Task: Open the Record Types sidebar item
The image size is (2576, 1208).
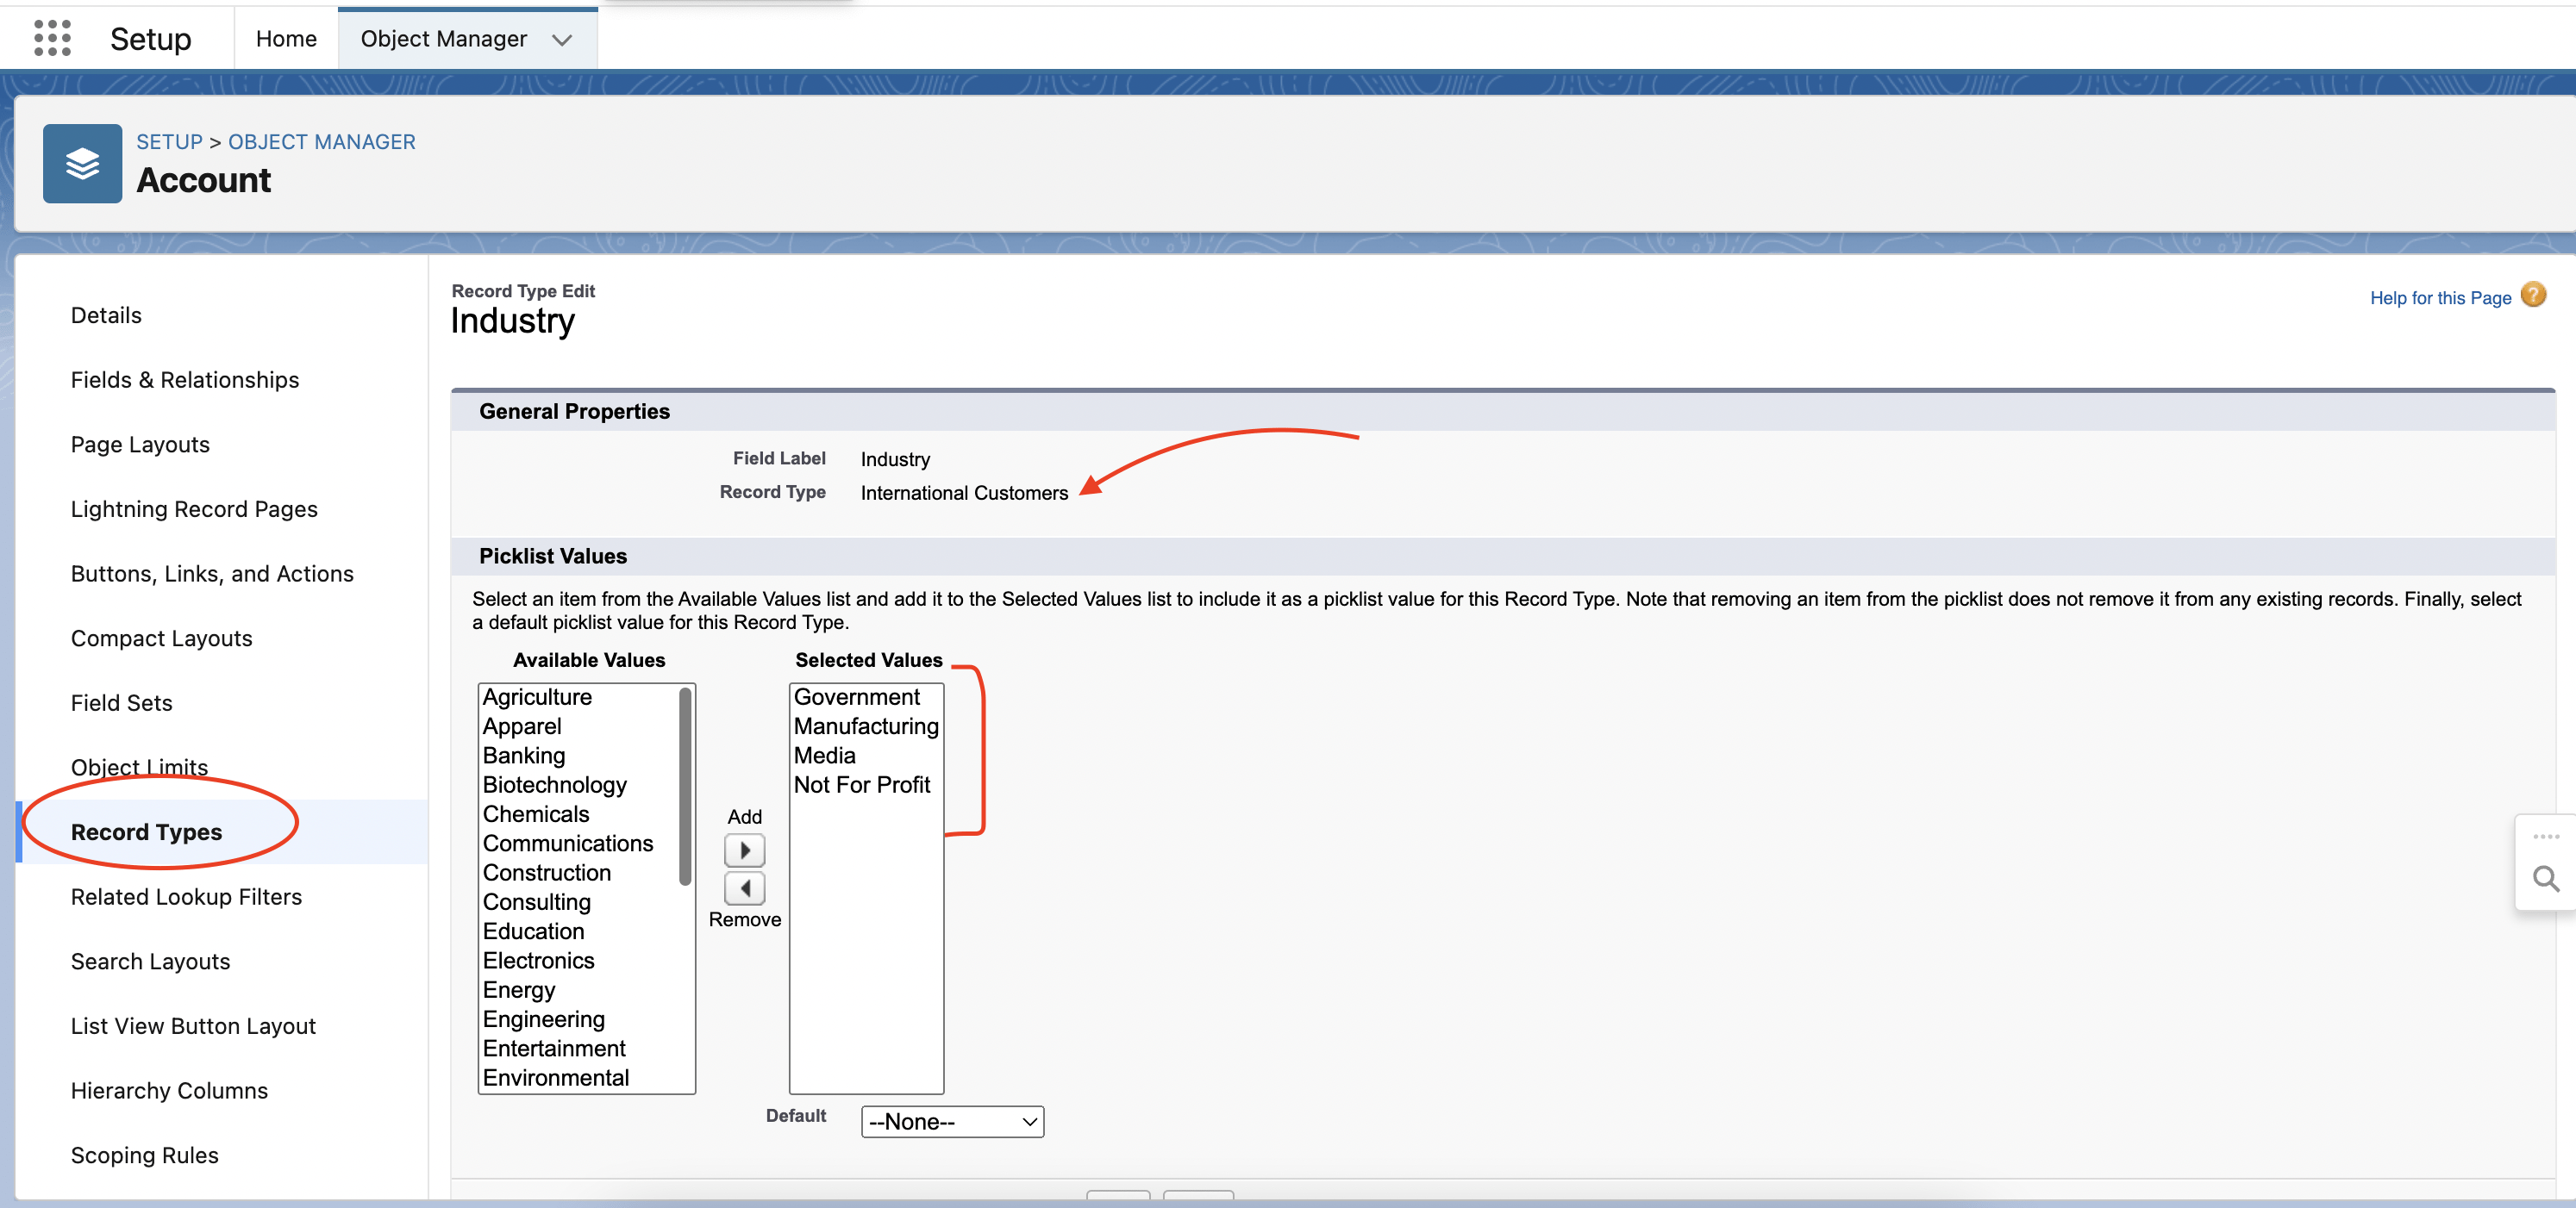Action: 146,831
